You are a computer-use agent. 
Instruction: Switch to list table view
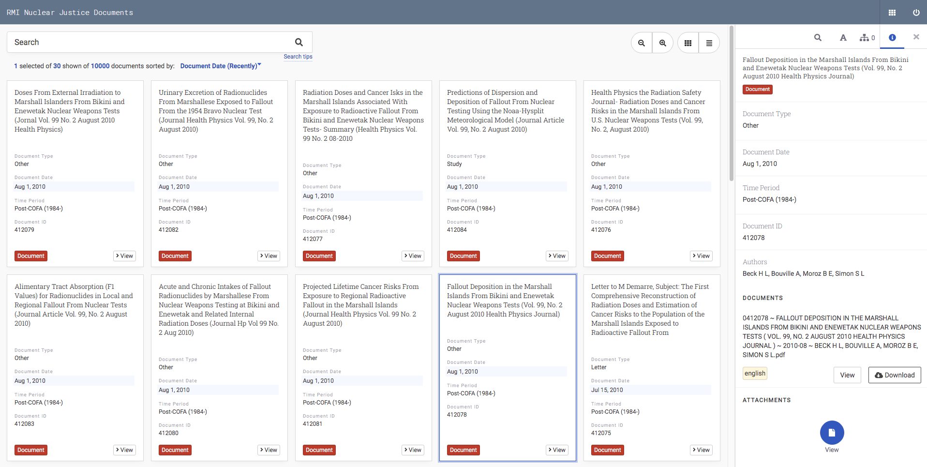709,43
